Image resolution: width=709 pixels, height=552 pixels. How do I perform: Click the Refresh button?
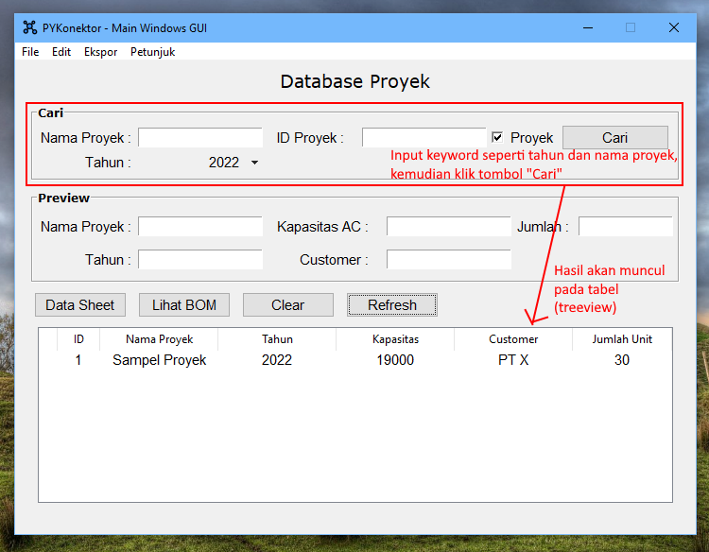click(x=392, y=304)
